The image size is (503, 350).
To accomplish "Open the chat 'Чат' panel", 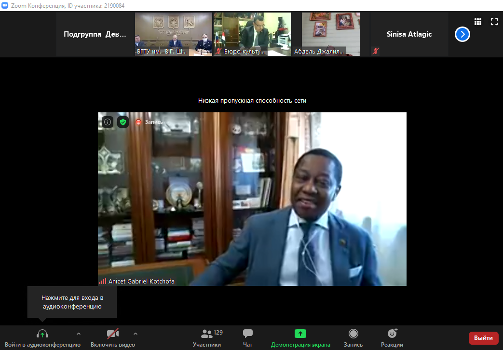I will tap(248, 338).
